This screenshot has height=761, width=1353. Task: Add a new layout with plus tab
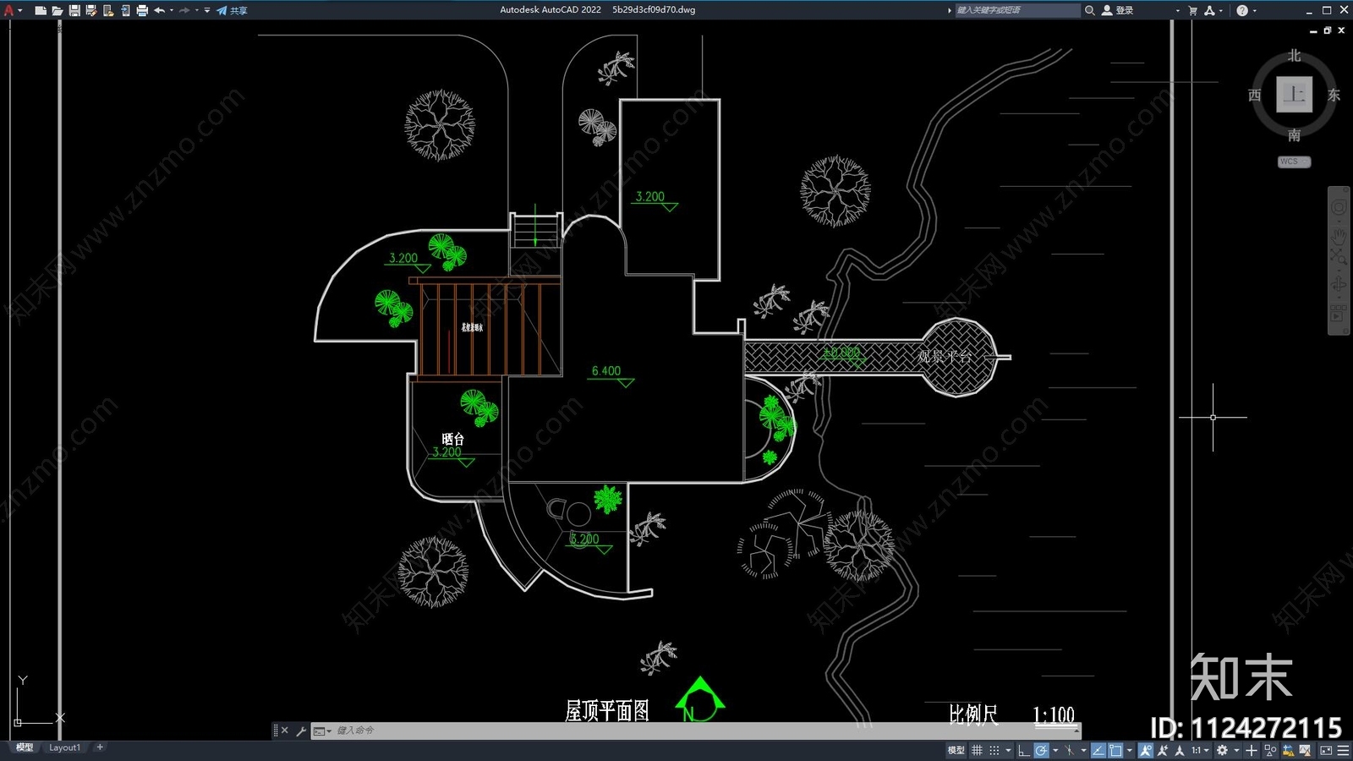(100, 747)
